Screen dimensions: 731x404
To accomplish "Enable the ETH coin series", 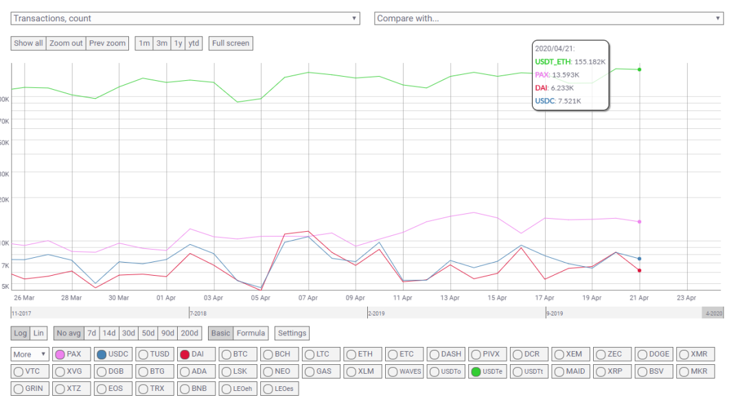I will 362,354.
